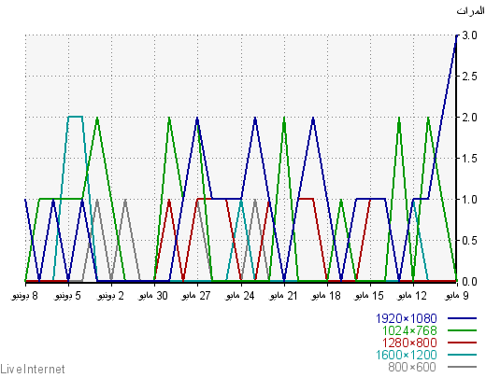Click the 27 May x-axis date label
The image size is (486, 378).
click(x=195, y=296)
